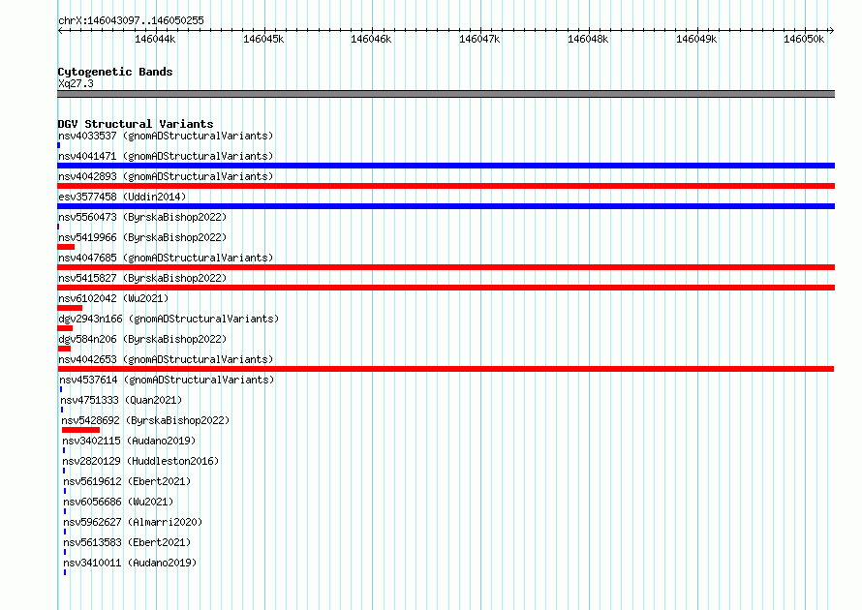Click the blue bar for nsv4041471
The width and height of the screenshot is (862, 610).
446,166
